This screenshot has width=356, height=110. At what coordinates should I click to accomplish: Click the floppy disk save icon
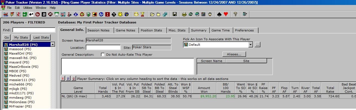click(x=175, y=14)
